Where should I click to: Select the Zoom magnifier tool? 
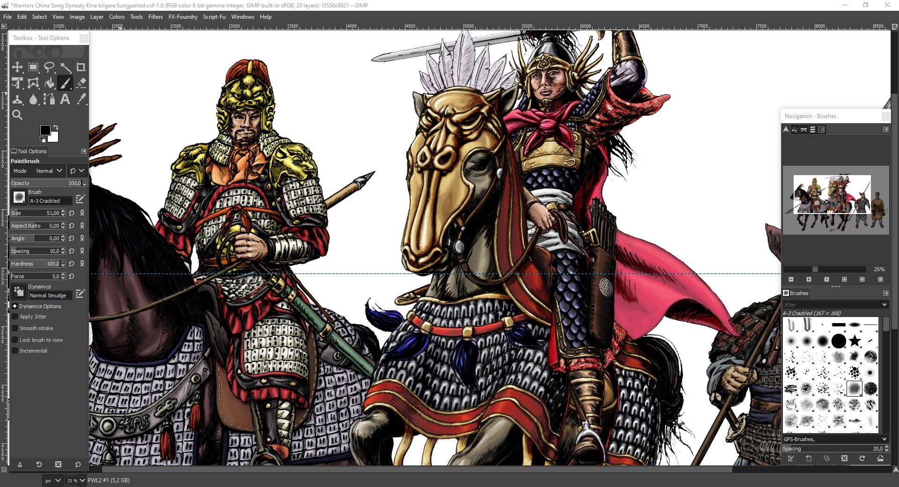pos(17,115)
